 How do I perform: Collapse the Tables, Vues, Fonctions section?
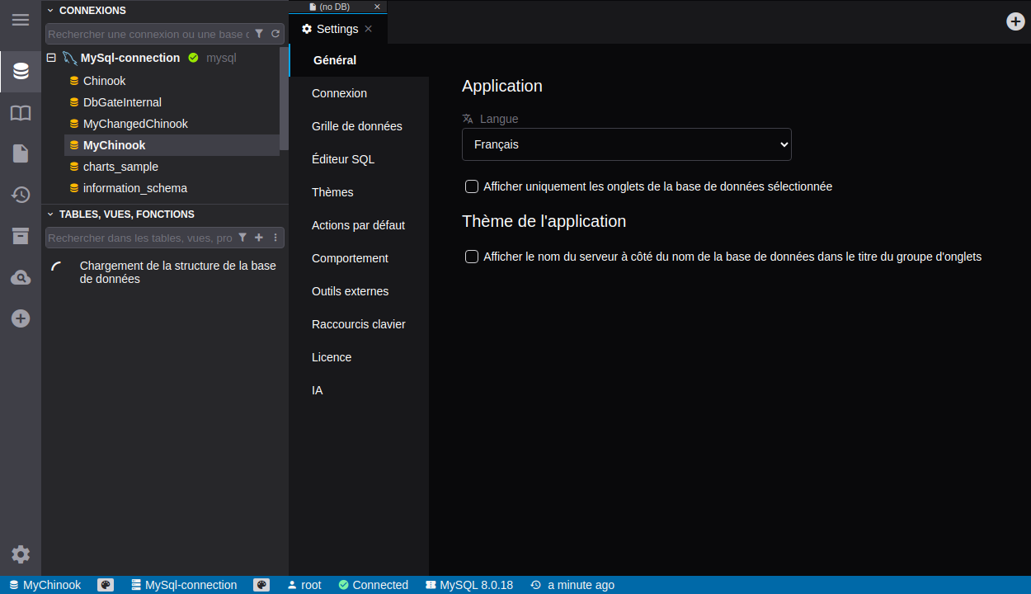(x=50, y=214)
